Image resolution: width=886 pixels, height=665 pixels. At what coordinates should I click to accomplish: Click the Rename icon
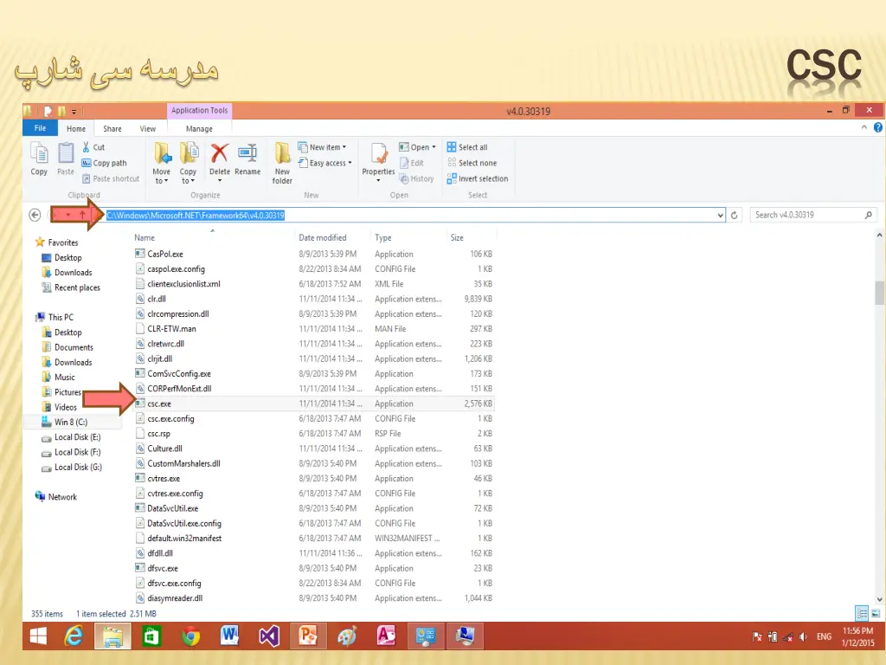247,153
